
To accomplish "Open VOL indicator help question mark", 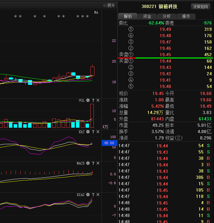I will (93, 100).
